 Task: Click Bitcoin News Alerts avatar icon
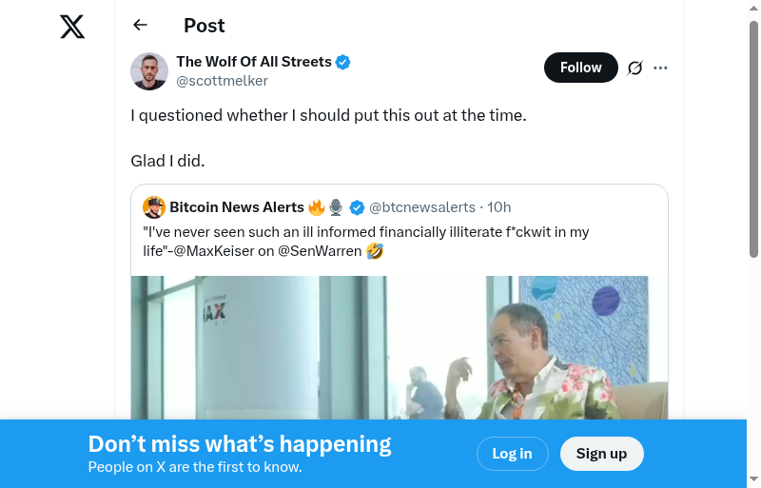pos(154,207)
